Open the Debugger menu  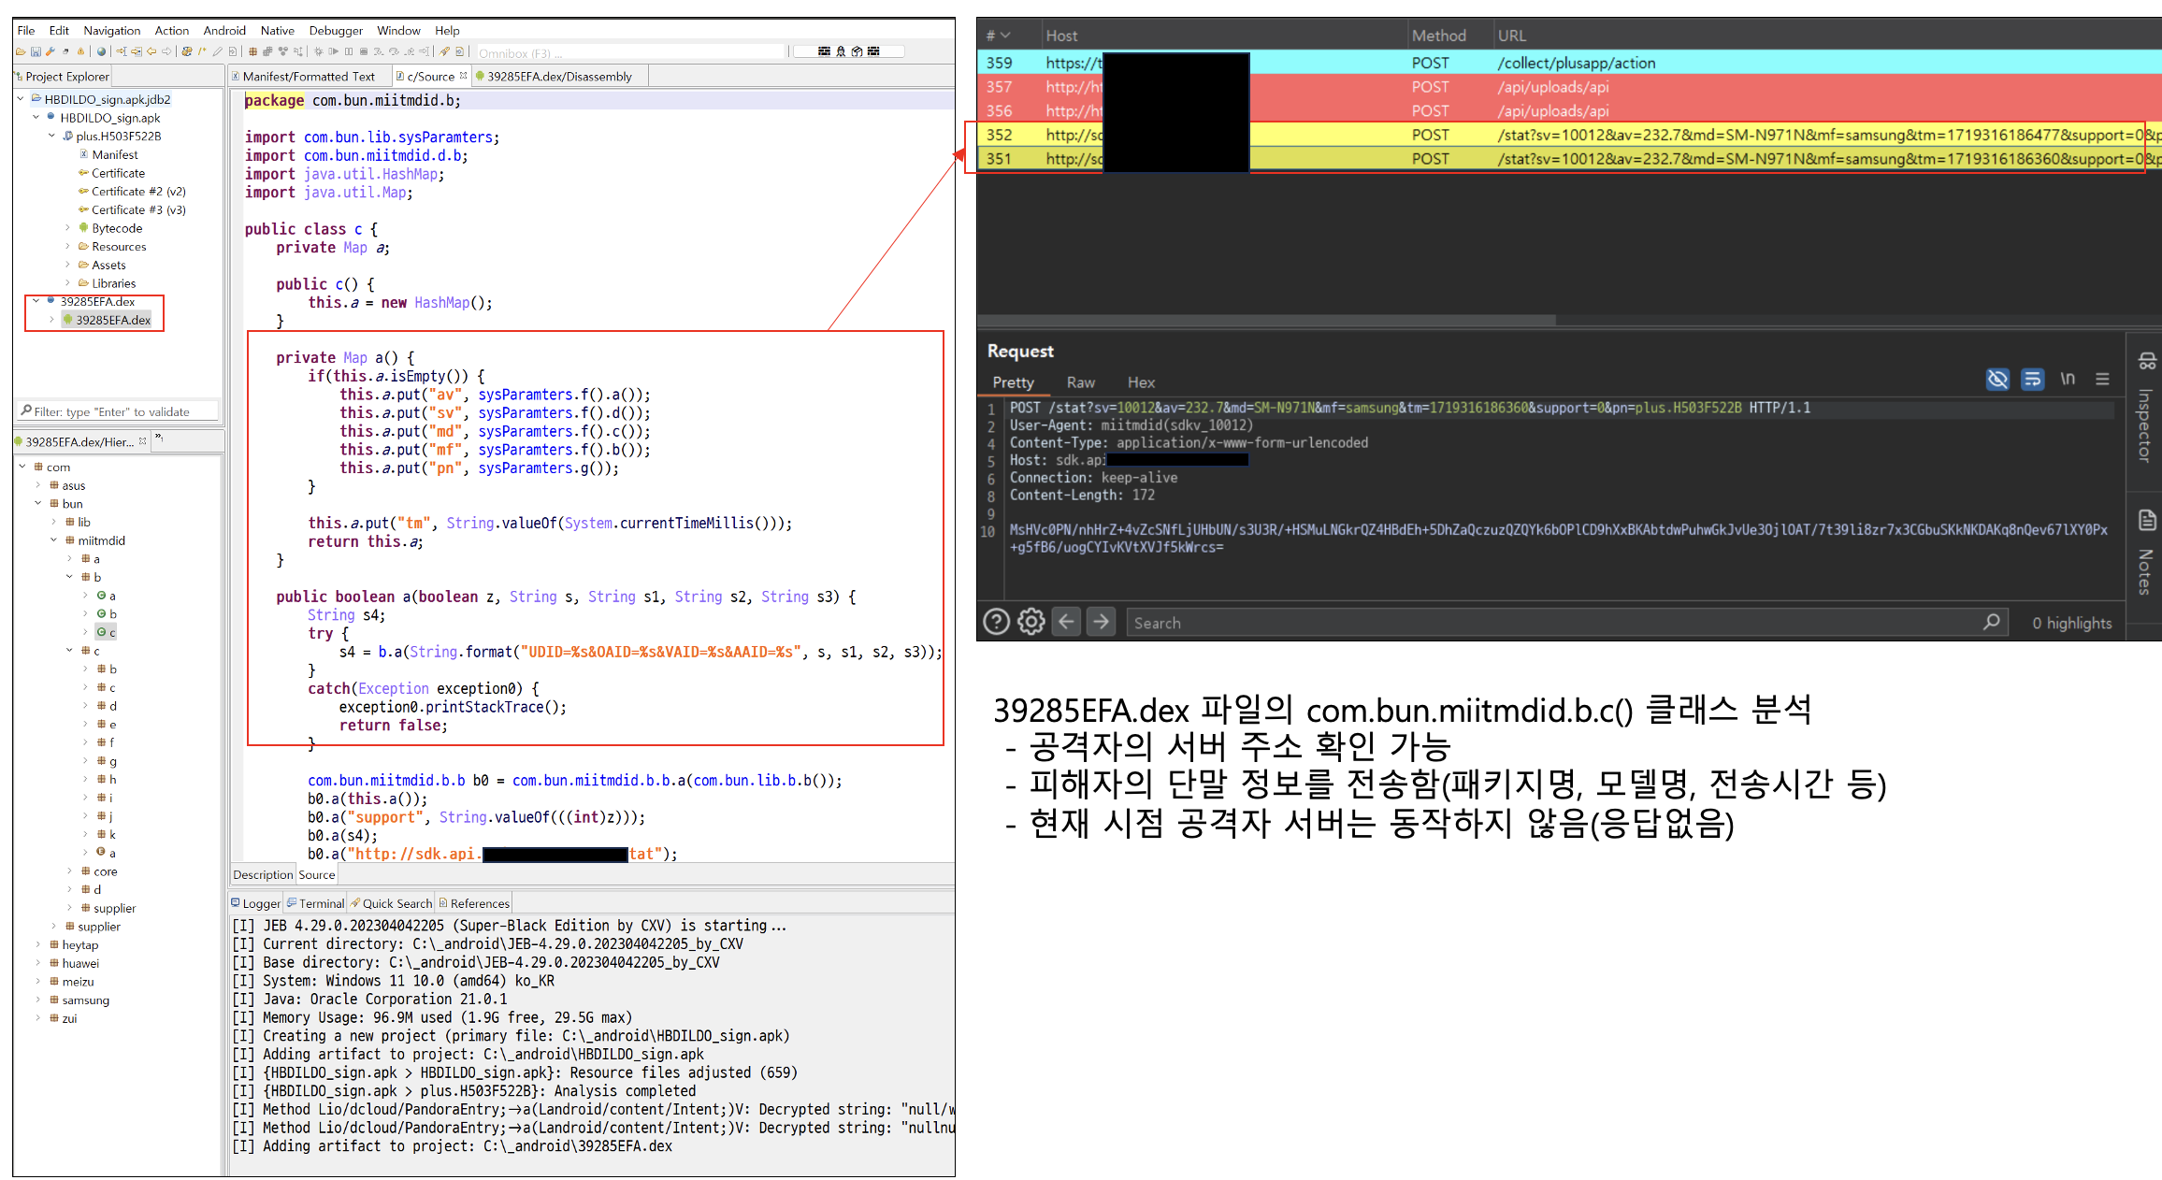point(336,30)
